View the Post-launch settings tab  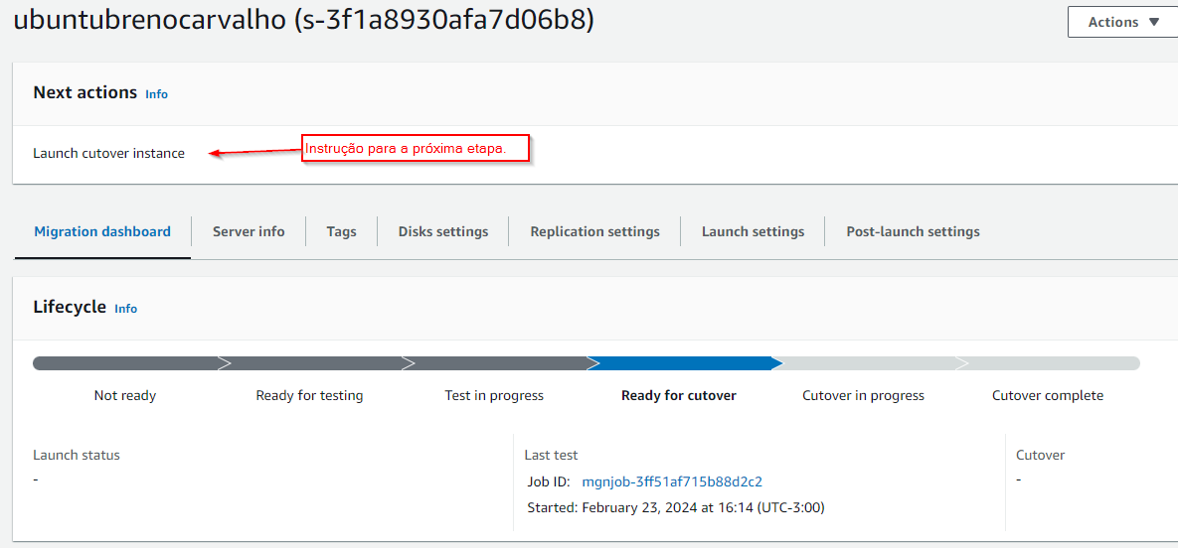913,231
